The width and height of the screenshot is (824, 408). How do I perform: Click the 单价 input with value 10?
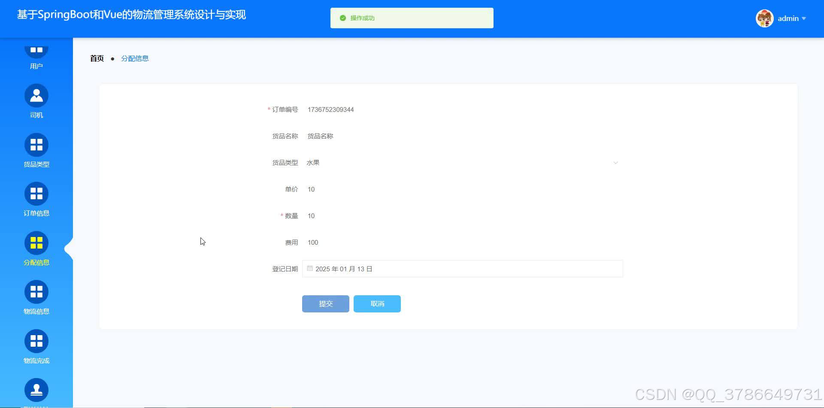pyautogui.click(x=463, y=189)
